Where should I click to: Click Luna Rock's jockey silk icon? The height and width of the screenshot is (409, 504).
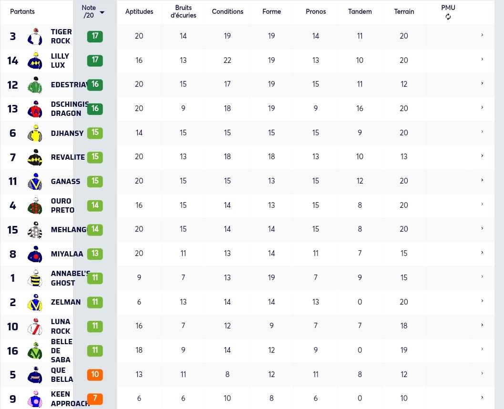[35, 327]
